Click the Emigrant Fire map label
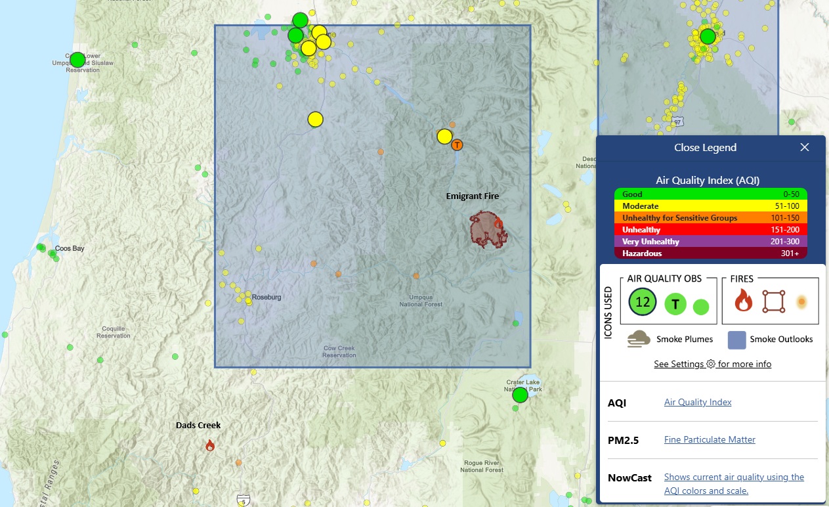Image resolution: width=829 pixels, height=507 pixels. [473, 196]
